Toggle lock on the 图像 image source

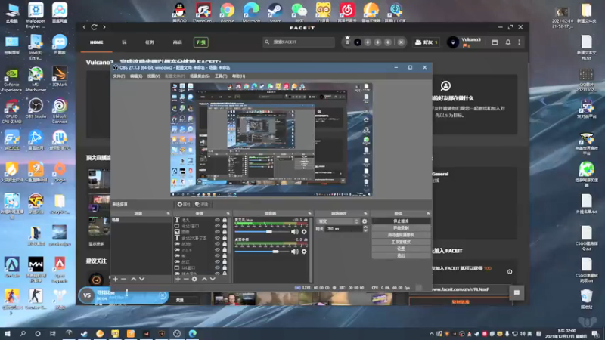click(x=224, y=232)
